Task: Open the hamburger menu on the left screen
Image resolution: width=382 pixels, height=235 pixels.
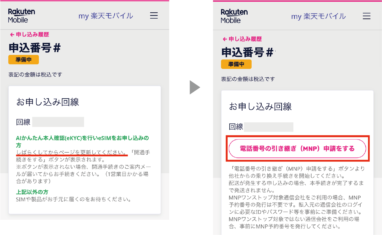Action: tap(154, 16)
